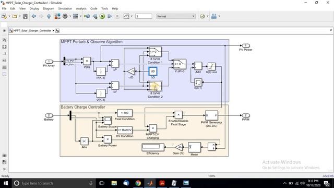
Task: Open the Help menu
Action: tap(115, 8)
